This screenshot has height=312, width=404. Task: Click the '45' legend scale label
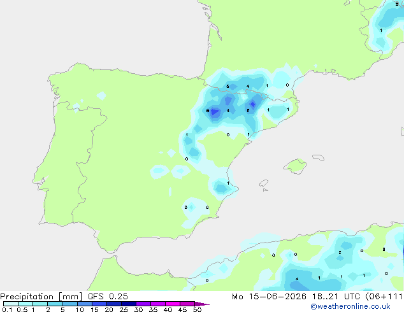click(x=182, y=309)
